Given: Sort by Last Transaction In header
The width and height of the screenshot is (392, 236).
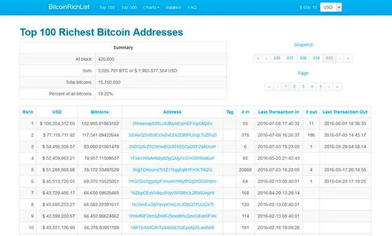Looking at the screenshot, I should (x=278, y=112).
